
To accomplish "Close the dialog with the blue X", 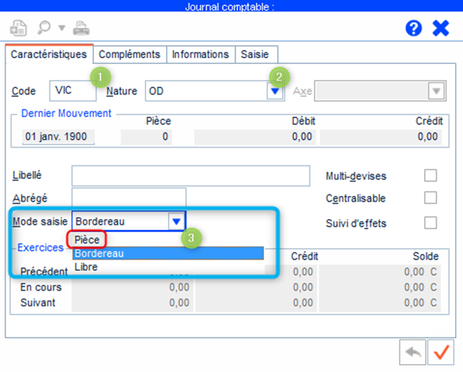I will point(440,28).
